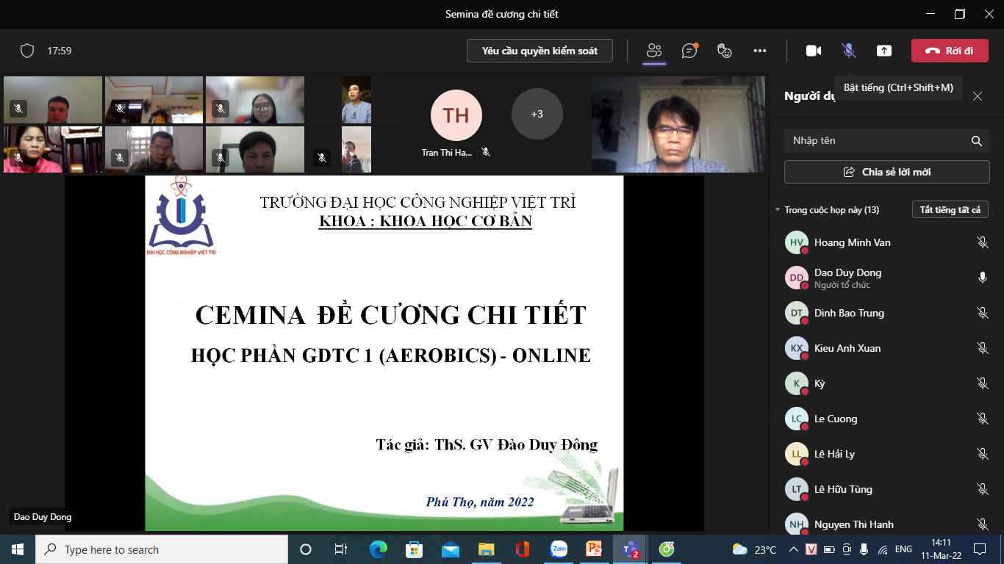Show the +3 additional participants
The width and height of the screenshot is (1004, 564).
[537, 114]
